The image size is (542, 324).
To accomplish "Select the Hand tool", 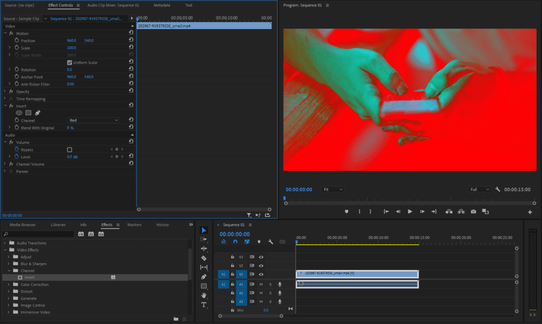I will pos(204,295).
